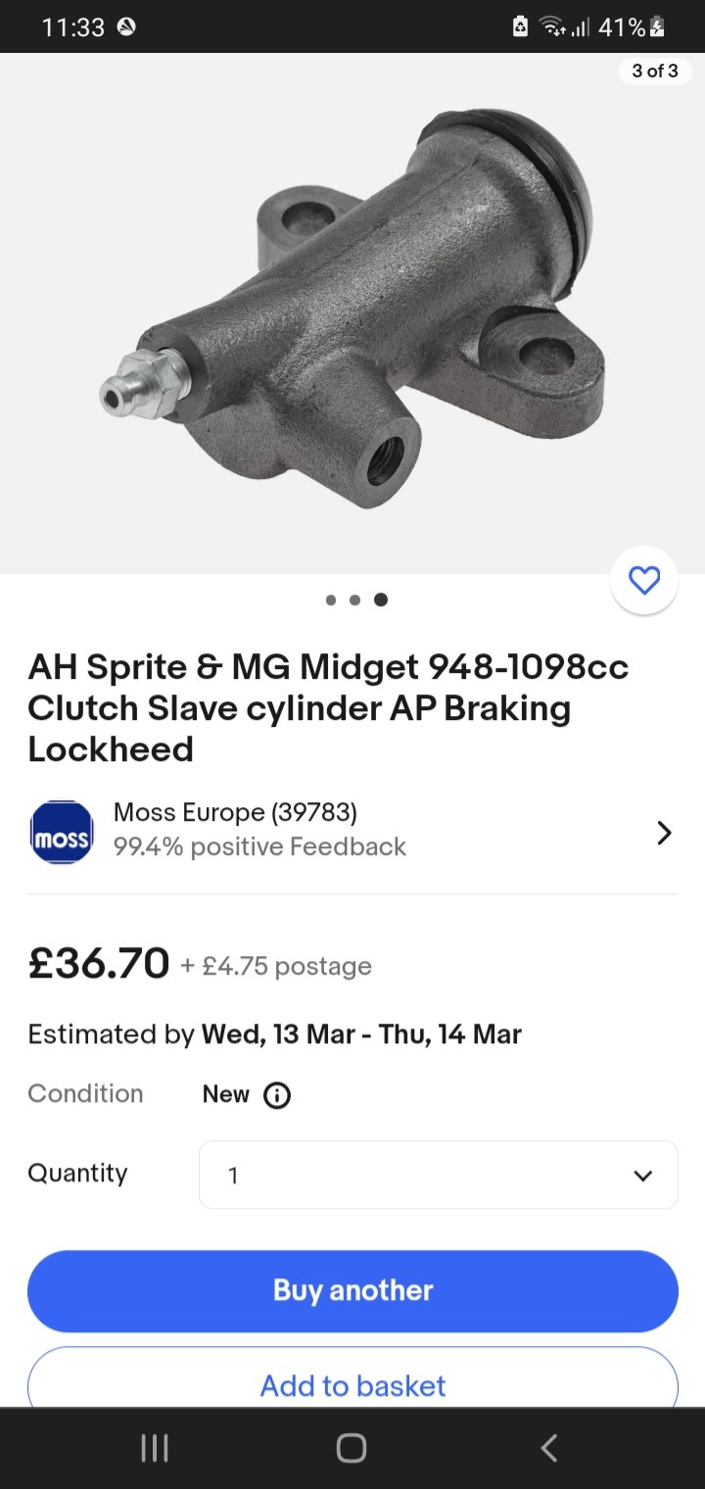Image resolution: width=705 pixels, height=1489 pixels.
Task: Open Android recent apps button
Action: point(155,1448)
